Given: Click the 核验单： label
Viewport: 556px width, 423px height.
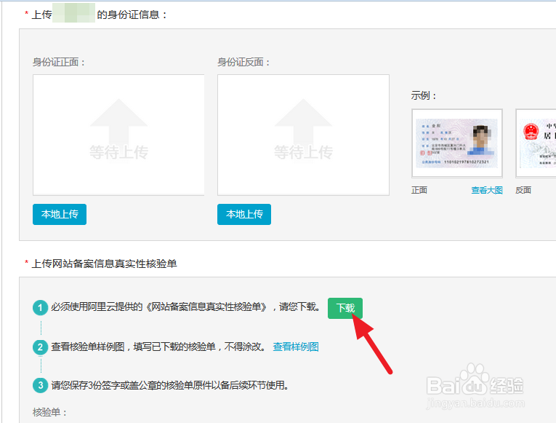Looking at the screenshot, I should click(x=49, y=412).
